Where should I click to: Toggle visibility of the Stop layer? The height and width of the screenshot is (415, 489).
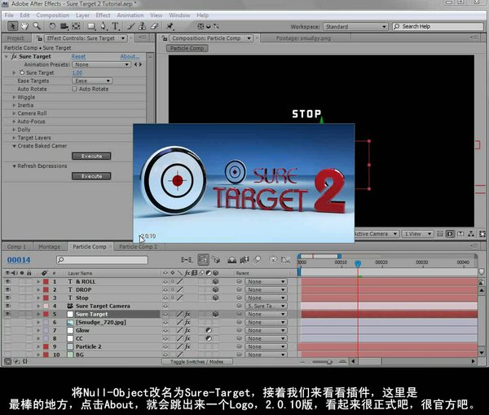(8, 298)
